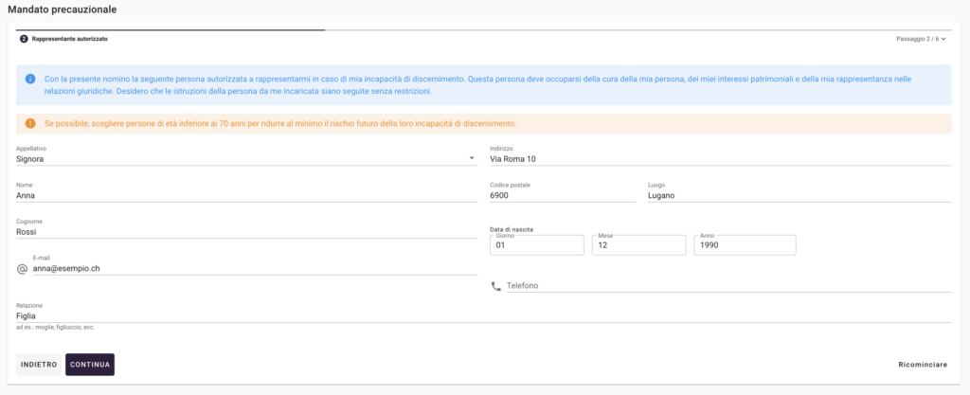Click the info icon in blue banner

click(30, 78)
